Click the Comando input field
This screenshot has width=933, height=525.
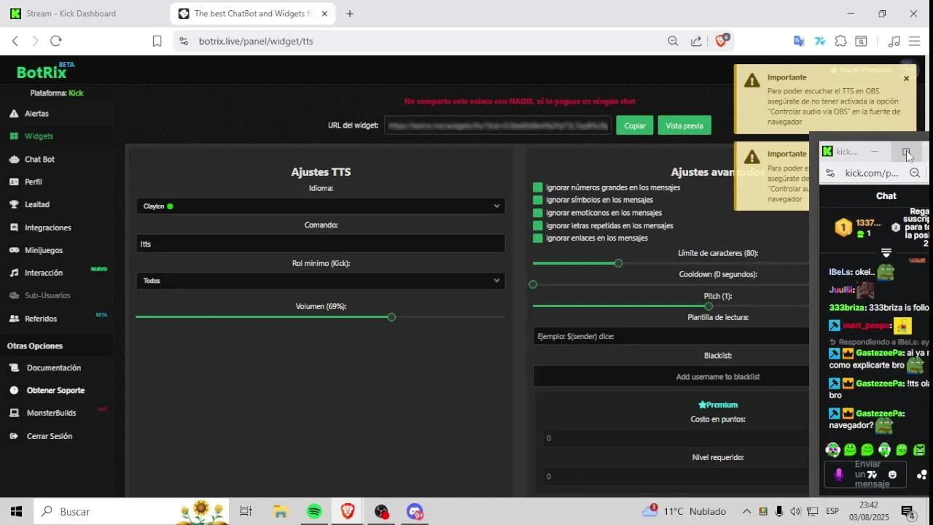tap(320, 244)
